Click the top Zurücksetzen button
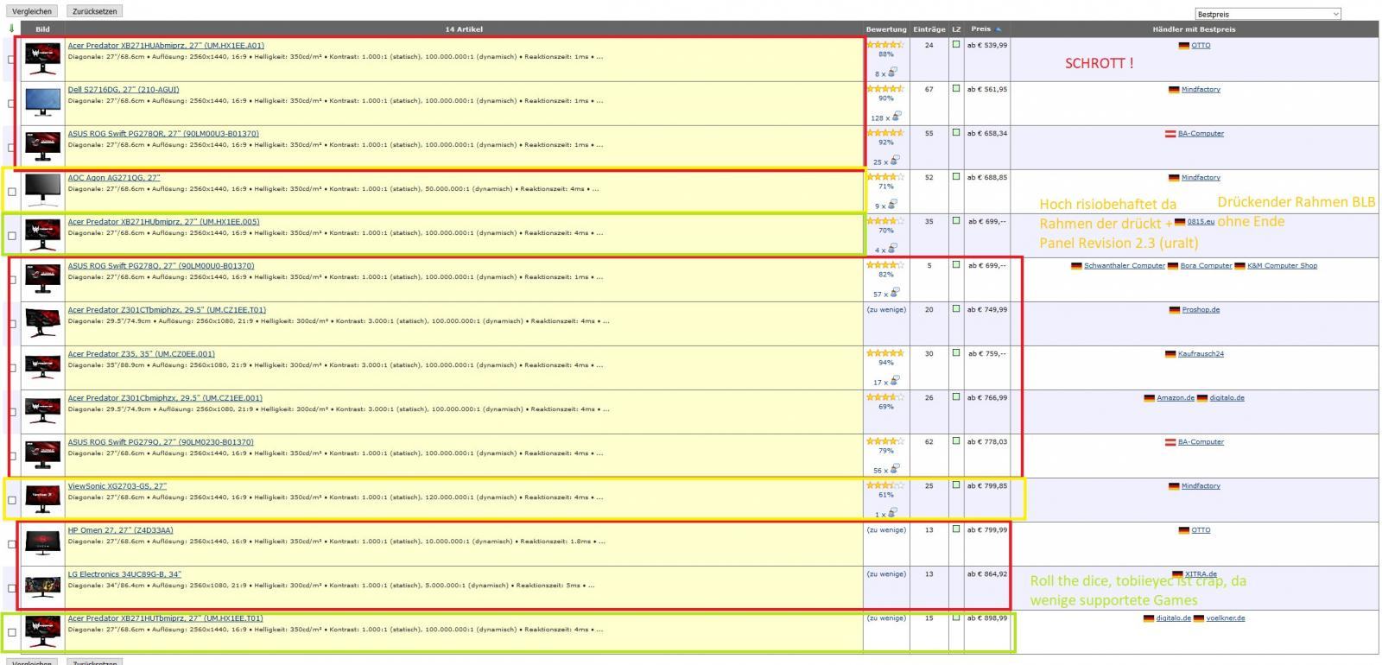 [x=94, y=11]
